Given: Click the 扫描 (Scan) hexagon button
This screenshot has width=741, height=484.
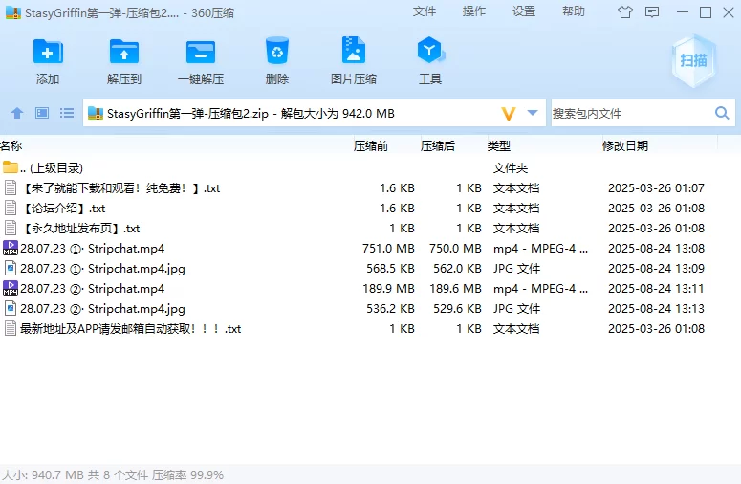Looking at the screenshot, I should [693, 60].
